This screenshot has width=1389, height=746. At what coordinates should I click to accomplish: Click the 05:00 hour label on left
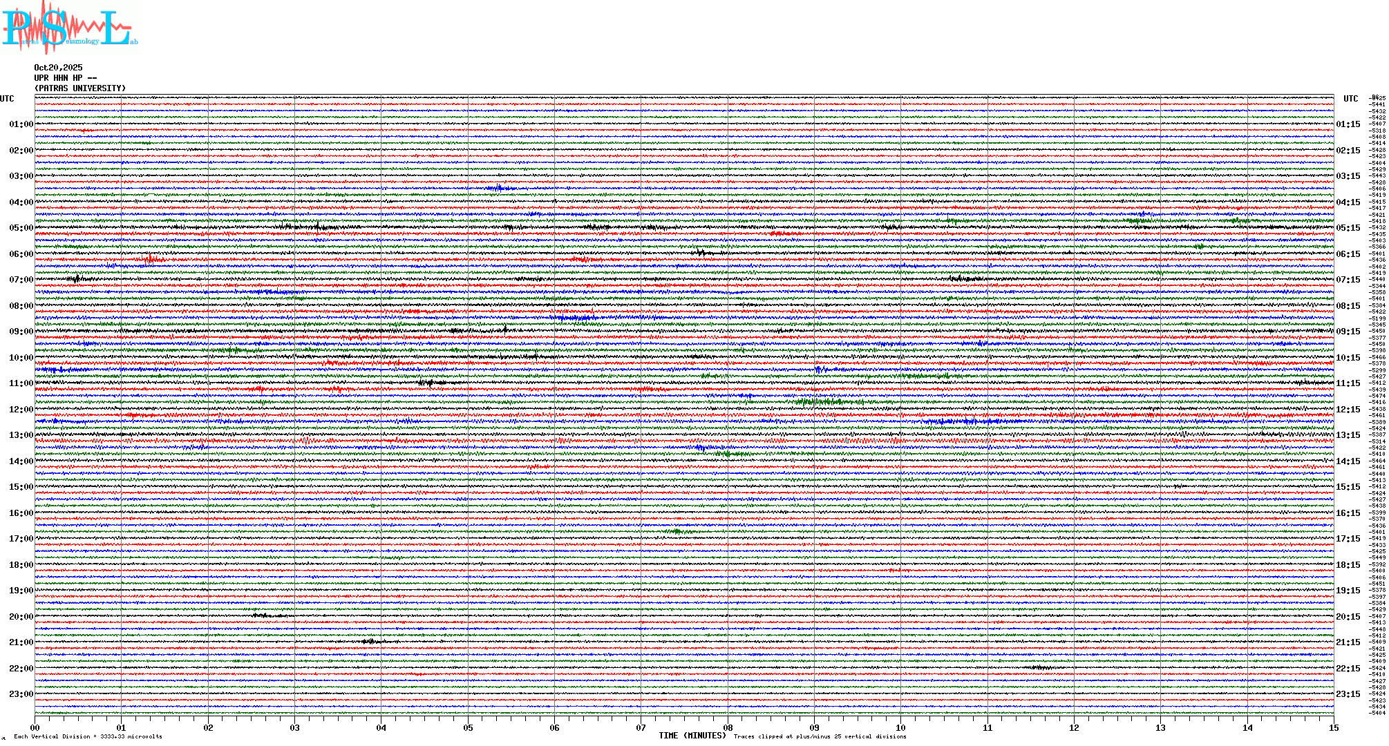21,228
